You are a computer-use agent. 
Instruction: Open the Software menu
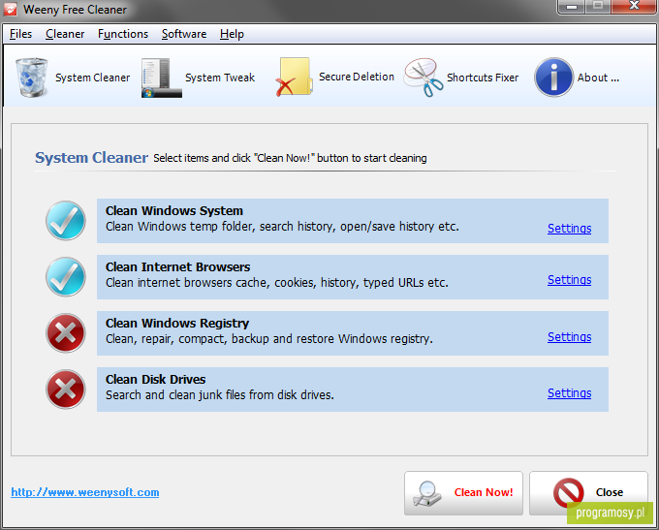point(184,34)
